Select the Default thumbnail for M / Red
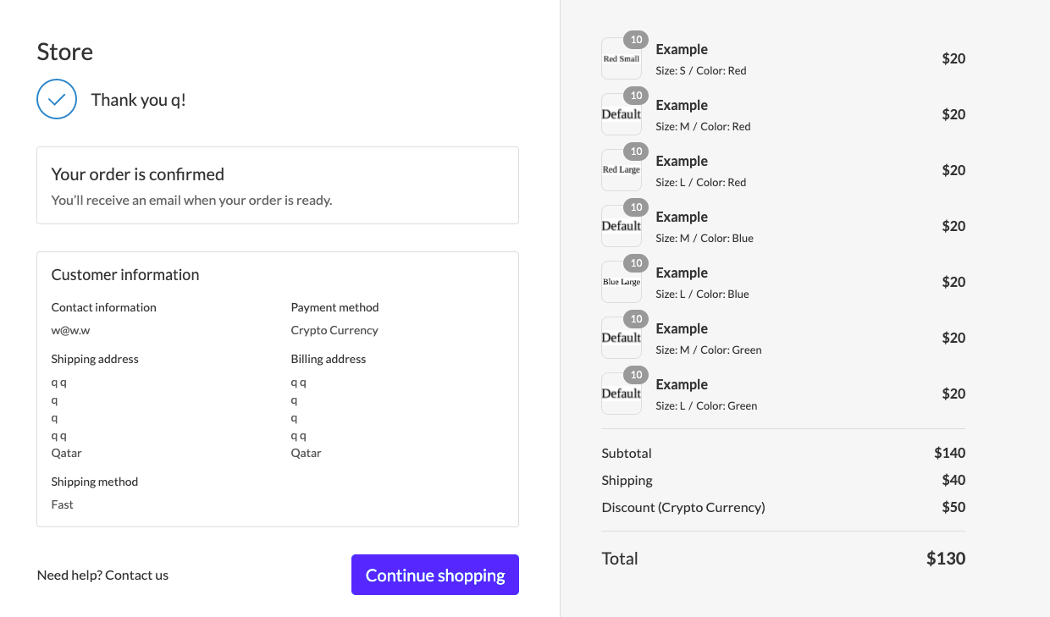This screenshot has width=1050, height=617. 622,114
